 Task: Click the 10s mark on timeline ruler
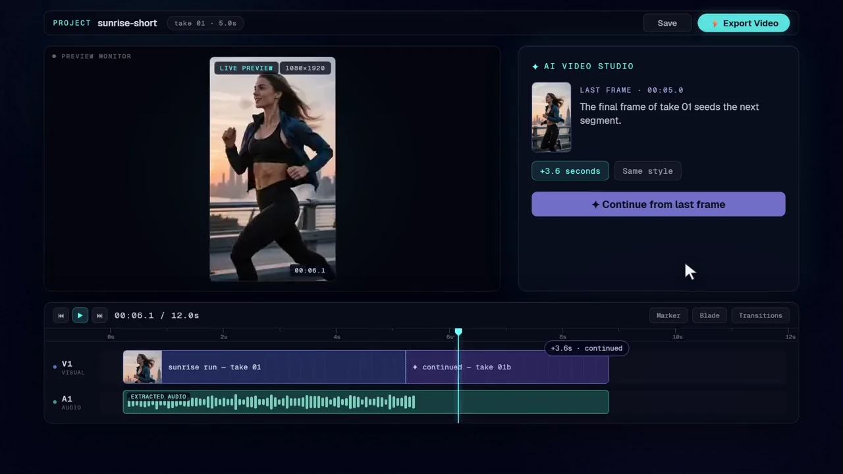(677, 337)
